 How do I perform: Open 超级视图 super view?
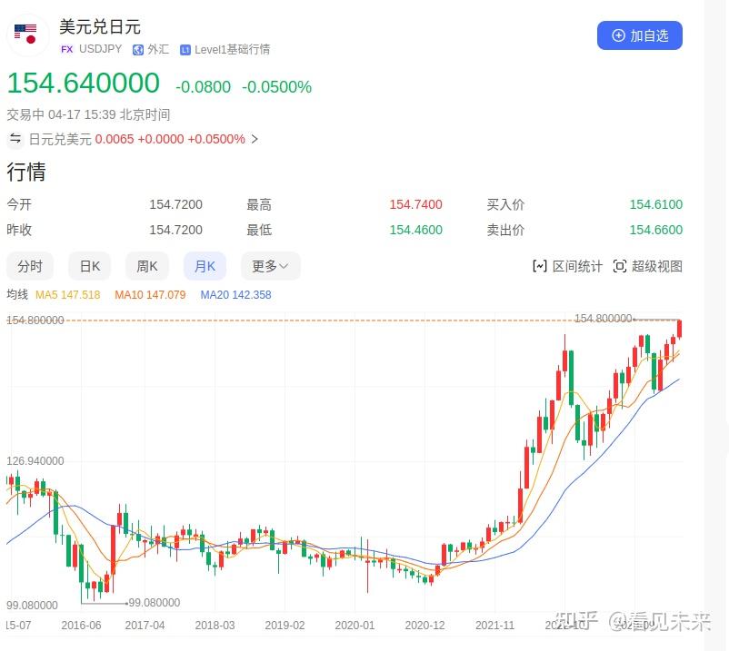pyautogui.click(x=647, y=266)
